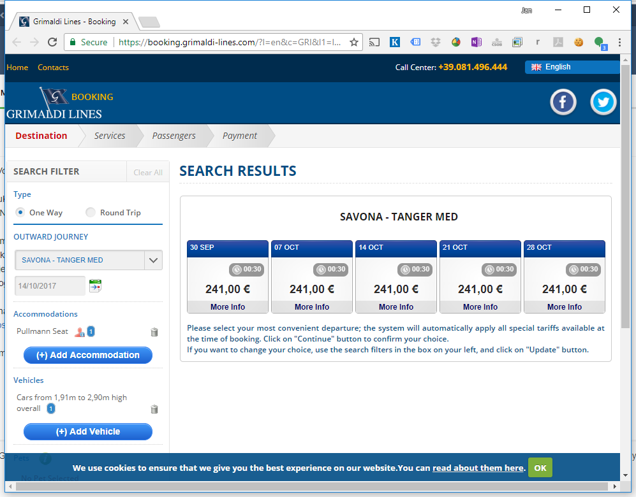Screen dimensions: 636x497
Task: Open the Facebook page icon
Action: (563, 103)
